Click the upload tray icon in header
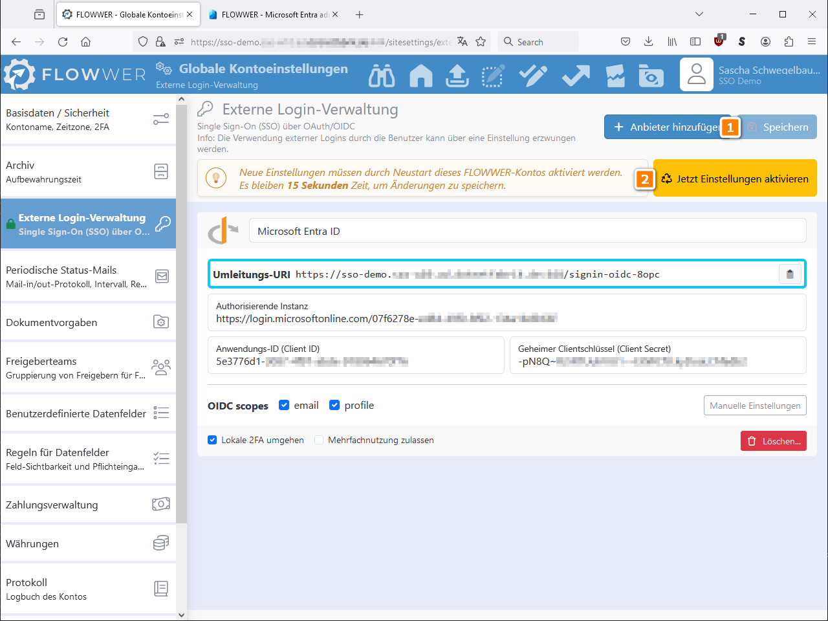This screenshot has width=828, height=621. [457, 76]
